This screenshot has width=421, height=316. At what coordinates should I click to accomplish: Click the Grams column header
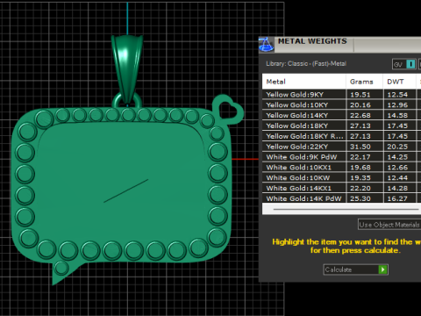click(365, 82)
